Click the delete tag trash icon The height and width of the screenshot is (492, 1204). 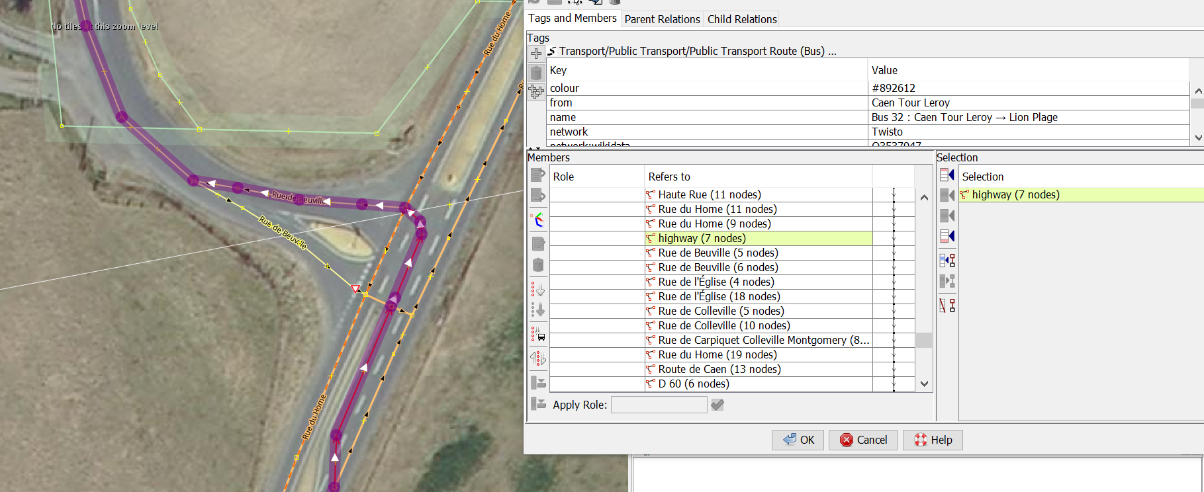coord(536,73)
